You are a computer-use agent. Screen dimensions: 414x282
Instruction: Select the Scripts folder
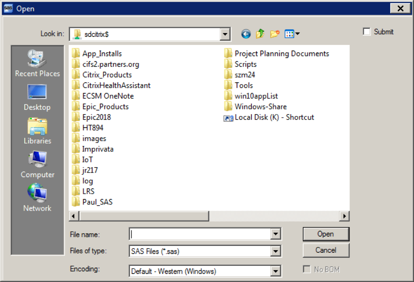pyautogui.click(x=240, y=64)
